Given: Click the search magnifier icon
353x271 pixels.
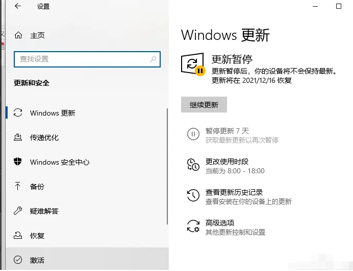Looking at the screenshot, I should pyautogui.click(x=153, y=59).
